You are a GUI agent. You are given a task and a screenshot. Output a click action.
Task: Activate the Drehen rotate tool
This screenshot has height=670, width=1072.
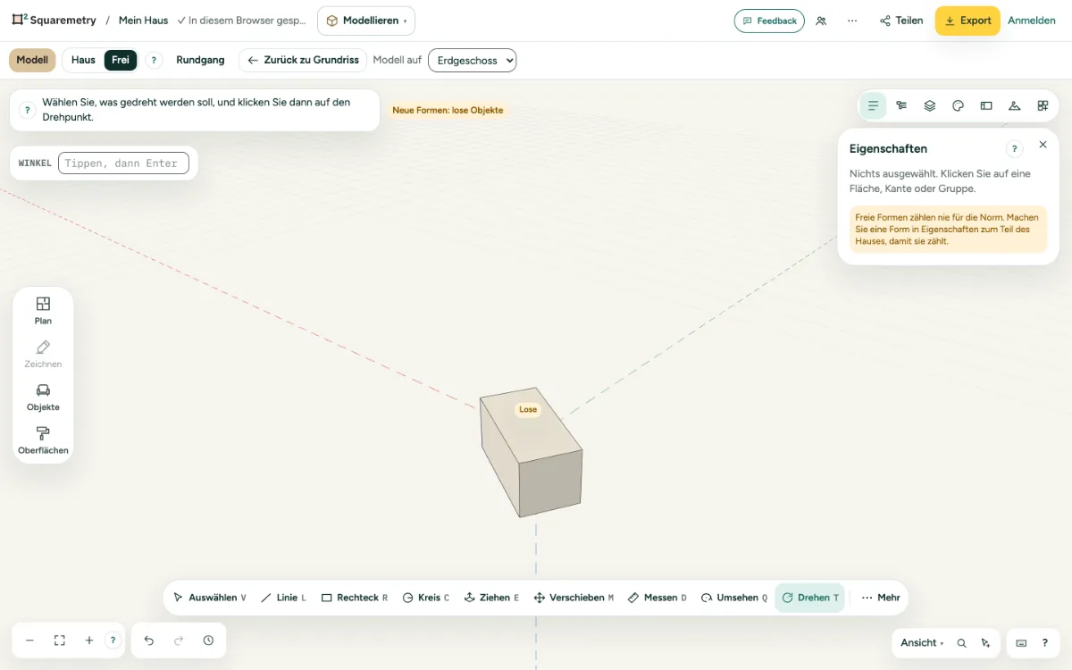point(810,598)
